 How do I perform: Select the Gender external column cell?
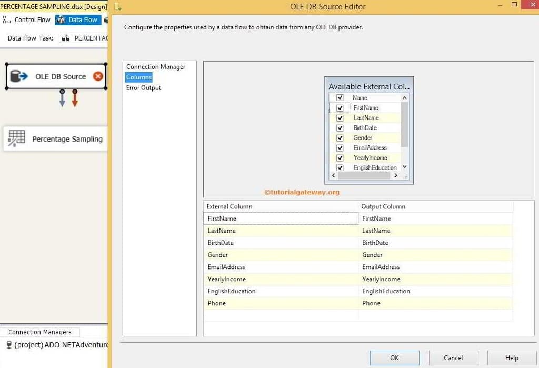pyautogui.click(x=281, y=255)
